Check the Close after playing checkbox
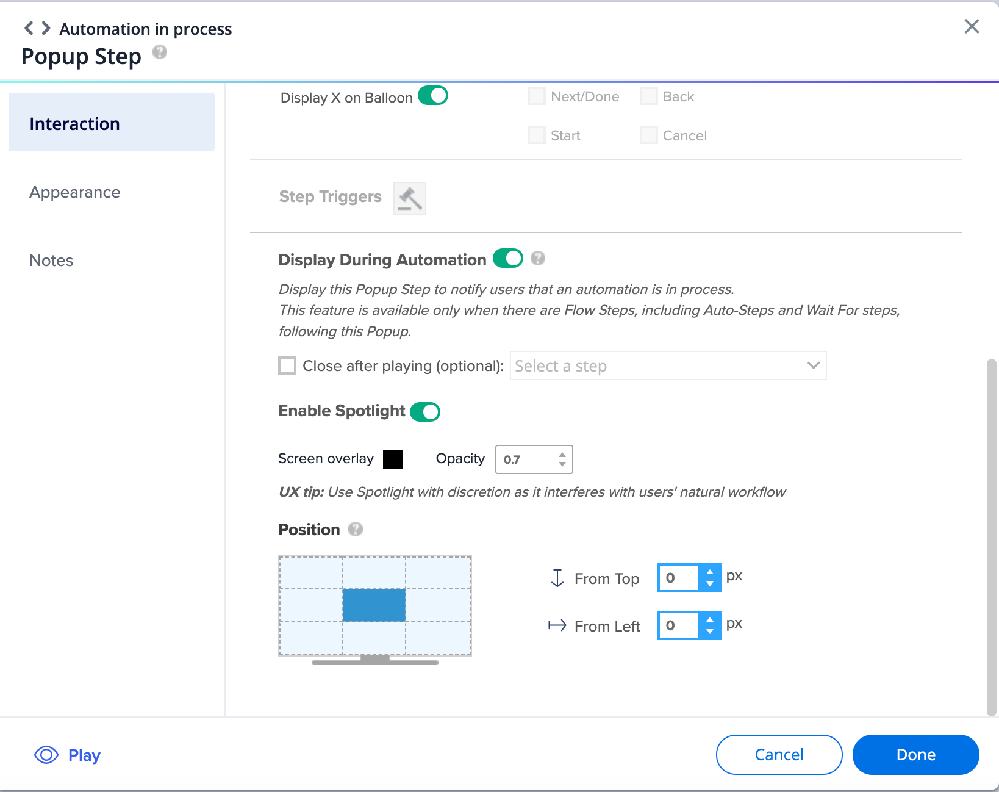Viewport: 999px width, 792px height. tap(287, 365)
